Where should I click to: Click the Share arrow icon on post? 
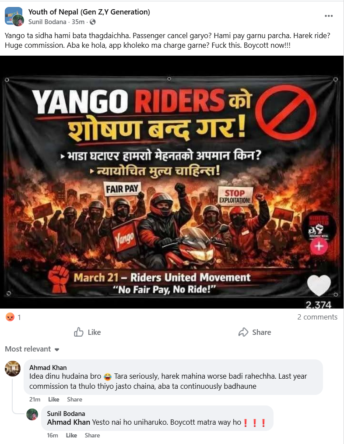point(243,332)
